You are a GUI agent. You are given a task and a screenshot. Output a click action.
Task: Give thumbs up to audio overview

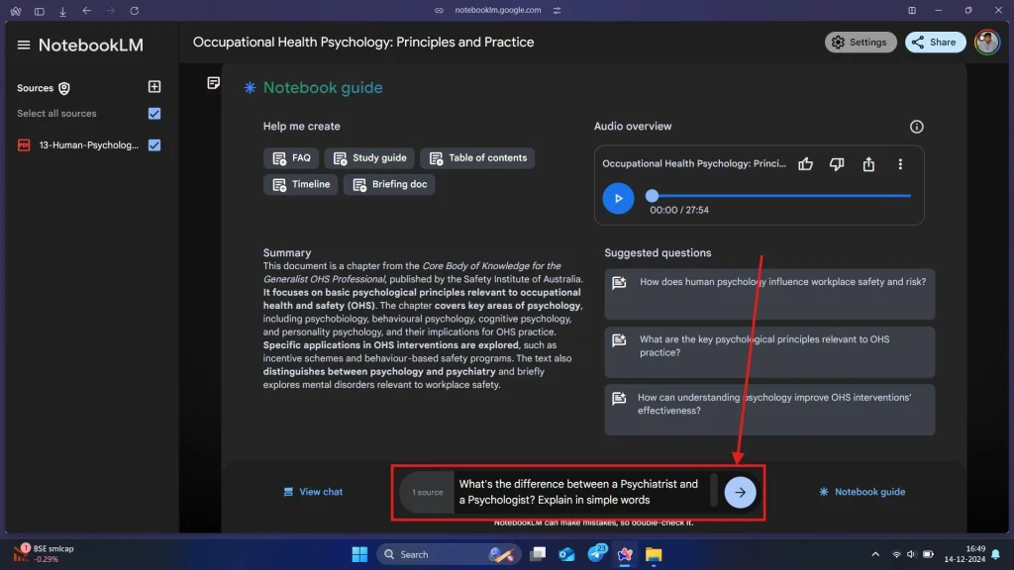(x=805, y=164)
